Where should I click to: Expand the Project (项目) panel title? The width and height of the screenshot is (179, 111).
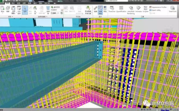click(x=10, y=17)
